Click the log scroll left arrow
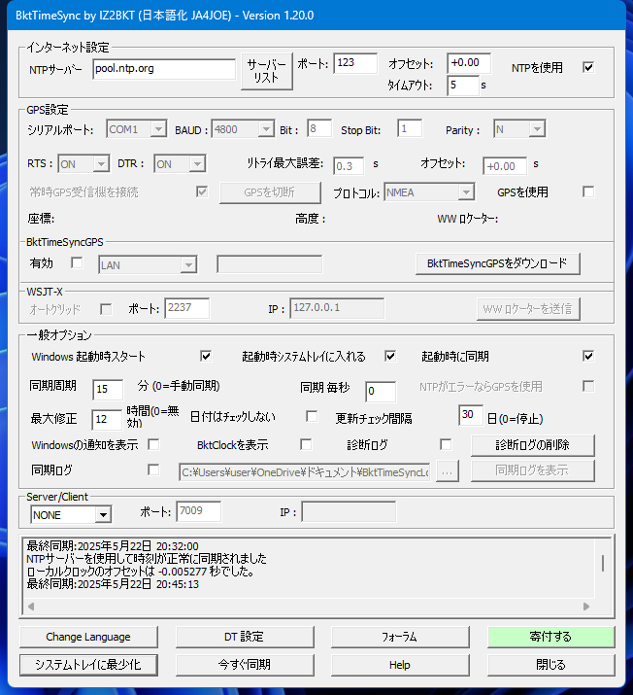Image resolution: width=633 pixels, height=695 pixels. (31, 607)
